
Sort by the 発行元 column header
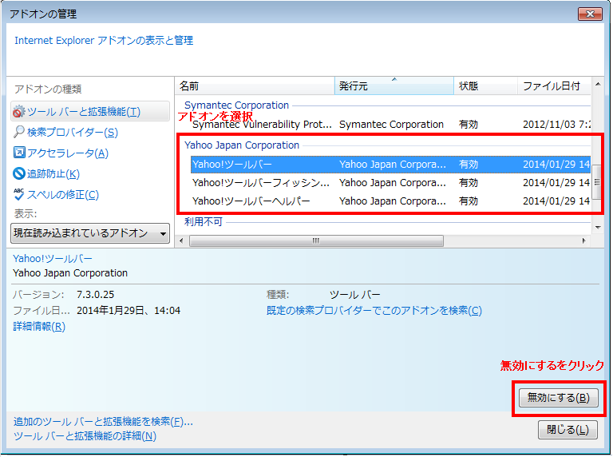pos(394,85)
